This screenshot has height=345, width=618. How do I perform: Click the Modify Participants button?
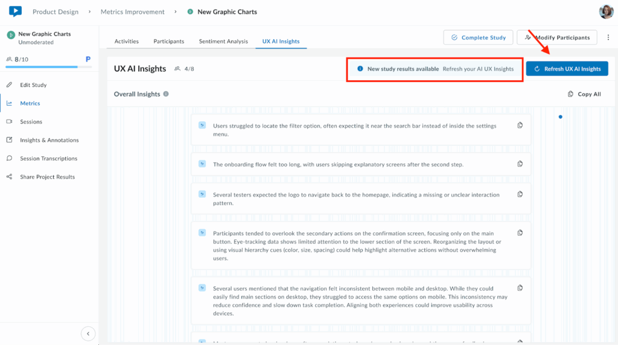pos(557,37)
